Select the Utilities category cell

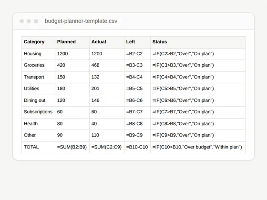click(x=38, y=89)
